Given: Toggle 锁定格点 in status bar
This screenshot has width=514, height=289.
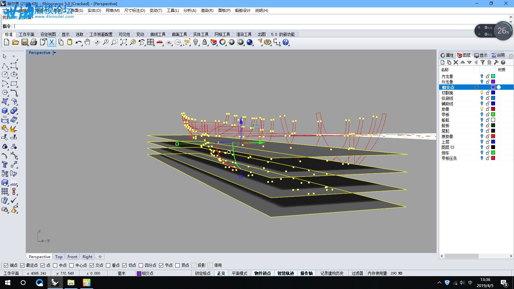Looking at the screenshot, I should point(203,273).
